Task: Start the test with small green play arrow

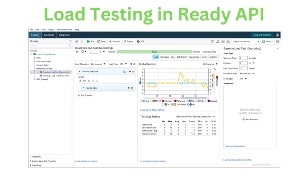Action: (x=77, y=52)
